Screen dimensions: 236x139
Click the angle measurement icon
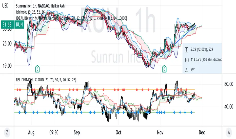pos(186,70)
